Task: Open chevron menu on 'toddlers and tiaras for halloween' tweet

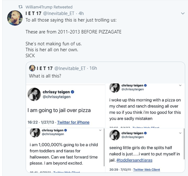Action: click(100, 130)
